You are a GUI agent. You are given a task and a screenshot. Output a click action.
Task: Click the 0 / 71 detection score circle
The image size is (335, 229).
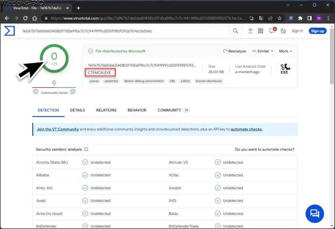coord(54,58)
